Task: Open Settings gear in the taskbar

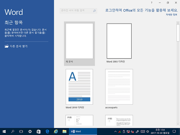Action: [x=30, y=131]
